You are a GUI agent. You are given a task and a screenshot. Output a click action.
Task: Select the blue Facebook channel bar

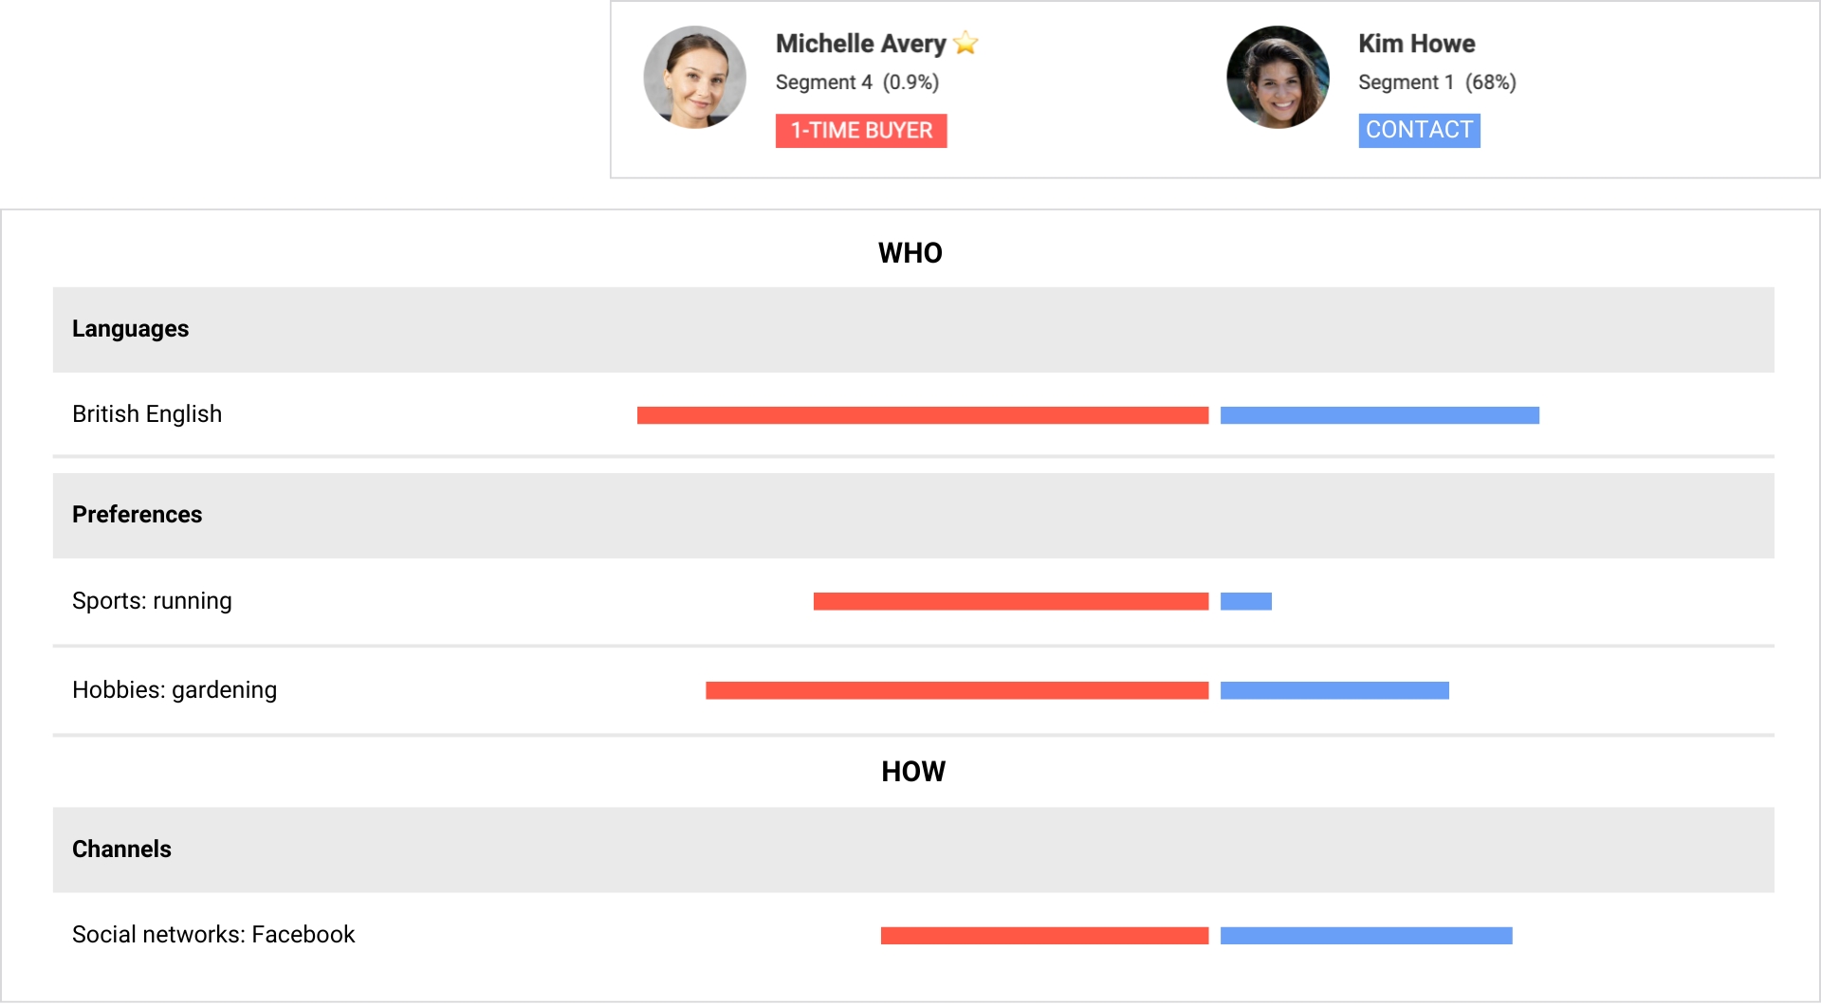pos(1366,936)
